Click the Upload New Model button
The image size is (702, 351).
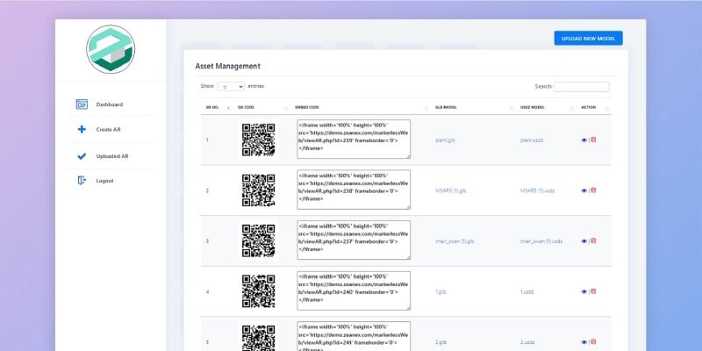588,38
